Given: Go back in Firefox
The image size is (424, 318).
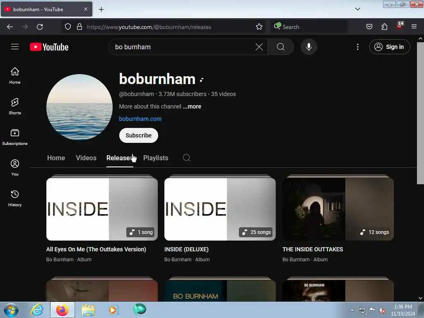Looking at the screenshot, I should [x=10, y=27].
